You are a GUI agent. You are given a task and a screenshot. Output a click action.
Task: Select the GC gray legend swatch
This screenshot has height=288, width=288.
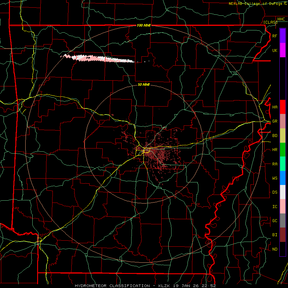click(283, 220)
